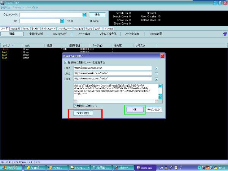228x171 pixels.
Task: Switch to the アップロード tab
Action: point(65,29)
